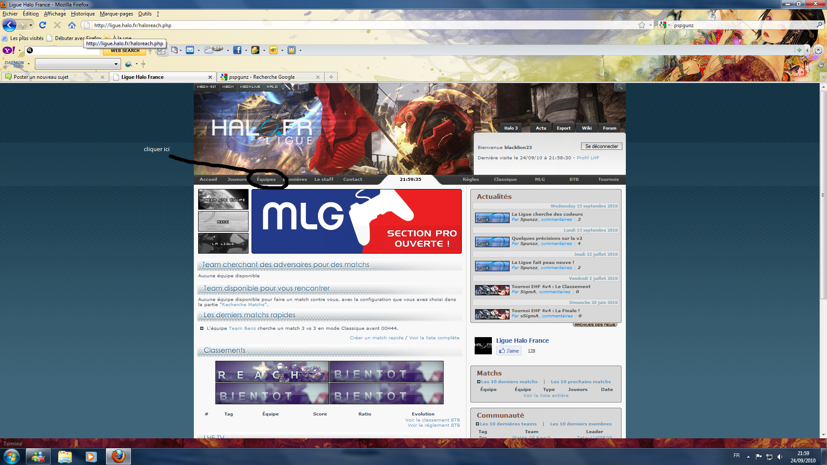
Task: Expand DAEMON Tools logo dropdown arrow
Action: pyautogui.click(x=29, y=64)
